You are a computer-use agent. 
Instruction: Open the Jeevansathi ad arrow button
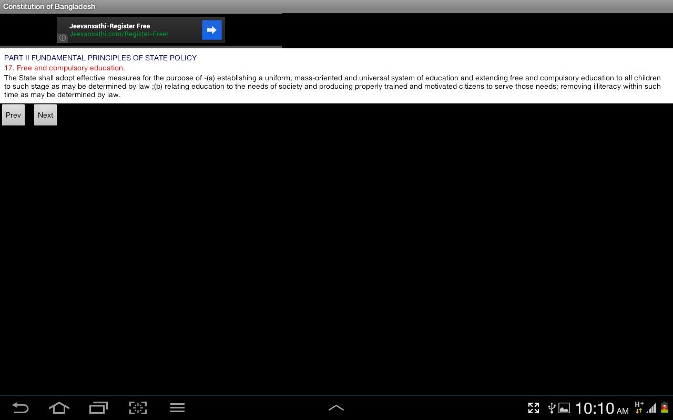[212, 30]
